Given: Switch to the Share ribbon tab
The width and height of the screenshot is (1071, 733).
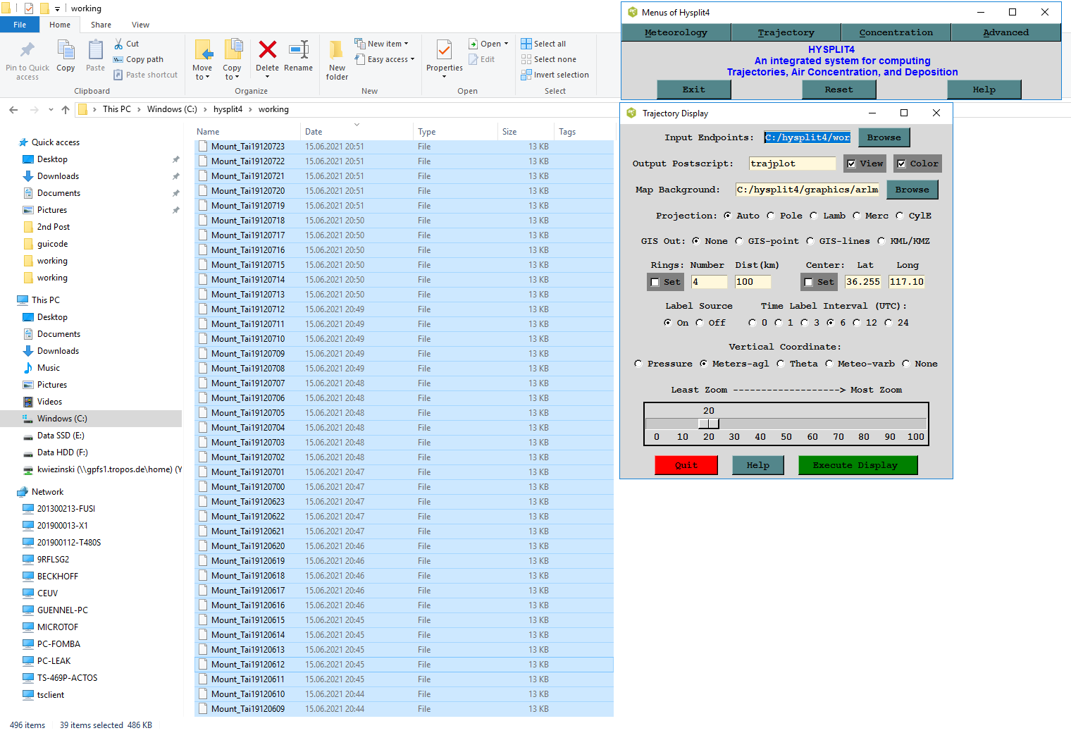Looking at the screenshot, I should click(x=101, y=25).
